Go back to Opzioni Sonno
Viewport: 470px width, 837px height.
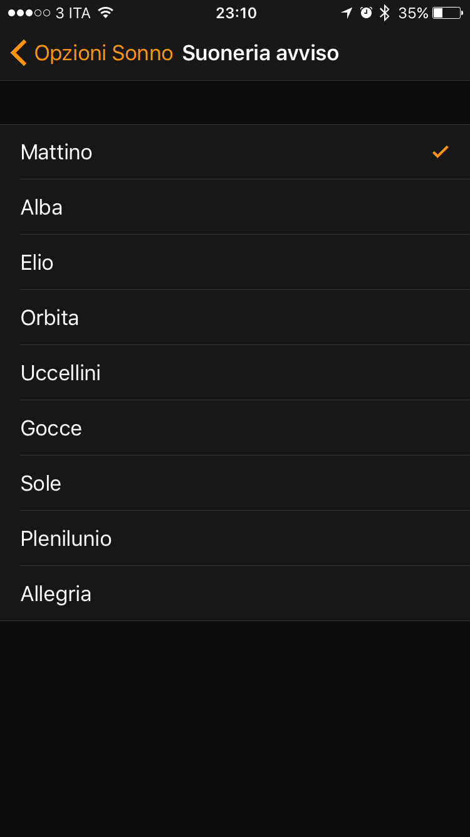pos(103,53)
